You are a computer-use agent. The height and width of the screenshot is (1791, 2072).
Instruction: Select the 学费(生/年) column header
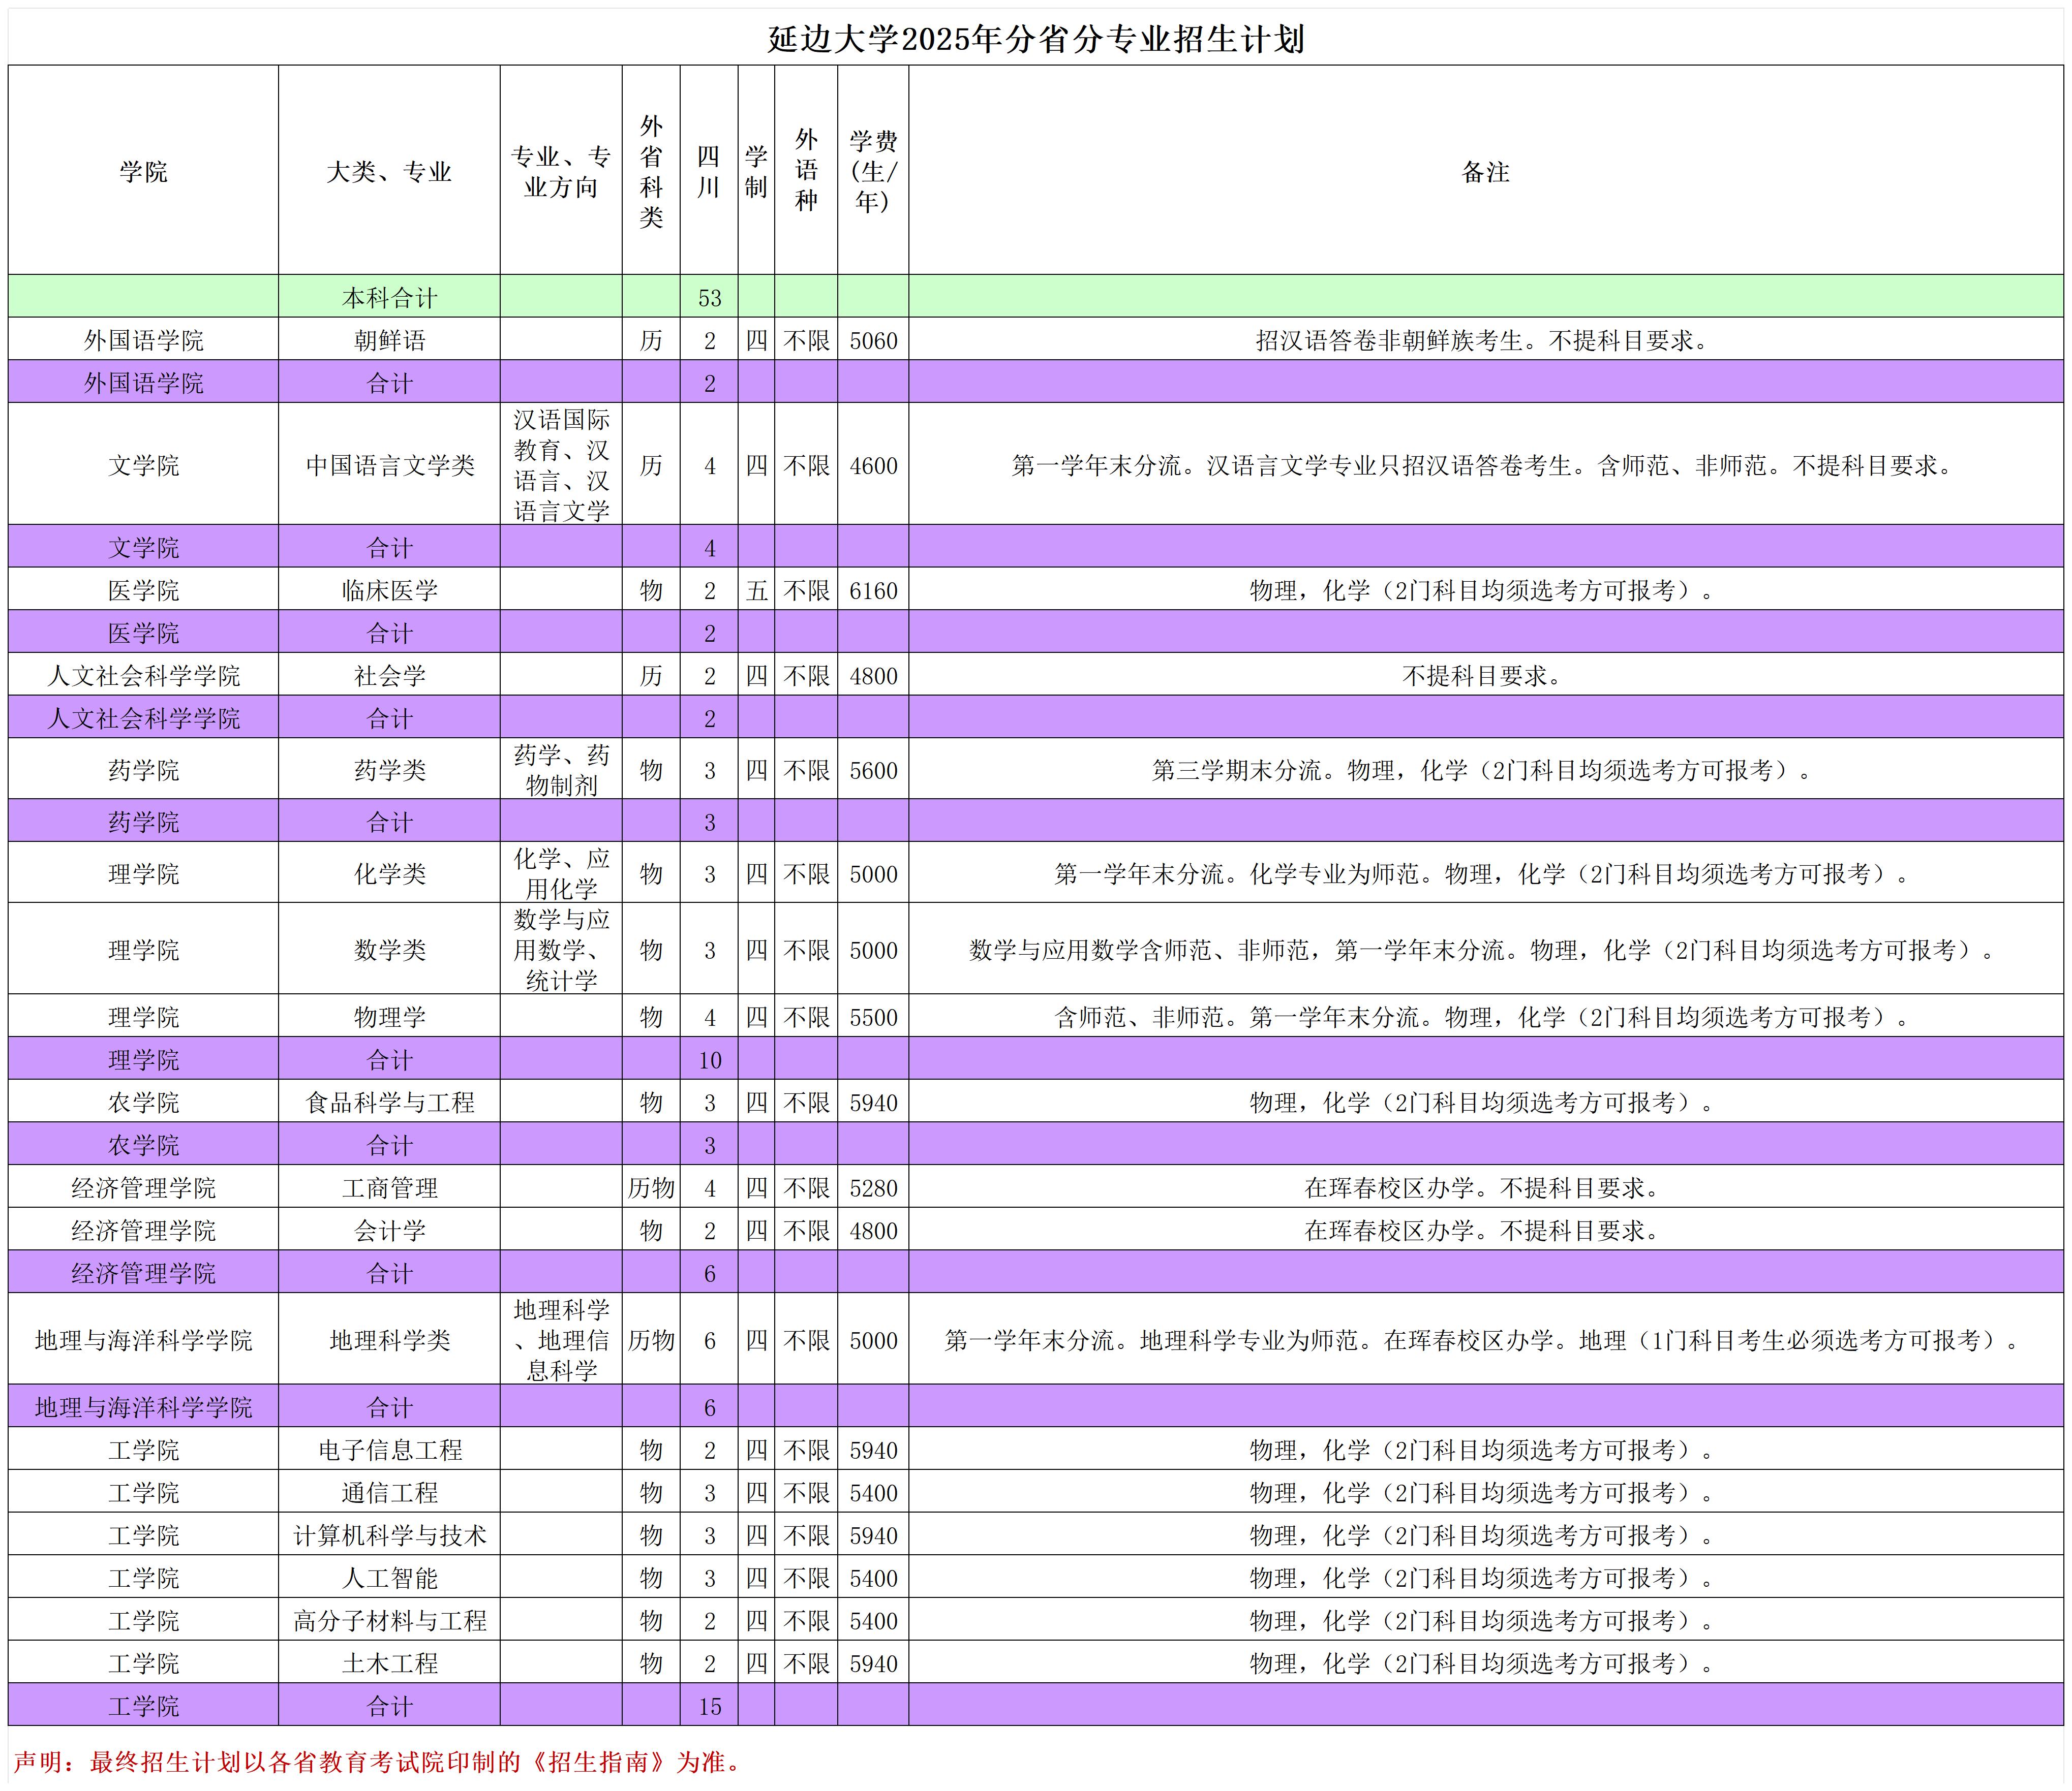[x=873, y=171]
